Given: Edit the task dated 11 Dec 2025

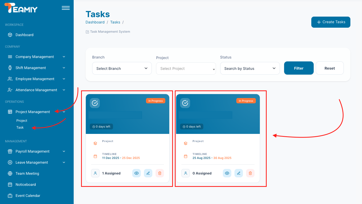Looking at the screenshot, I should (x=148, y=173).
